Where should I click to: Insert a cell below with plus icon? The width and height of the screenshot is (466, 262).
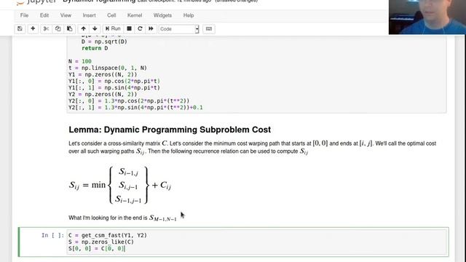click(x=33, y=29)
